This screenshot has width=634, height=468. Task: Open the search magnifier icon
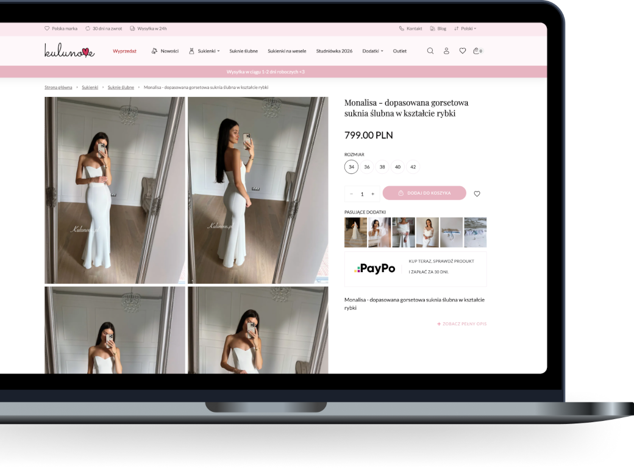point(430,51)
